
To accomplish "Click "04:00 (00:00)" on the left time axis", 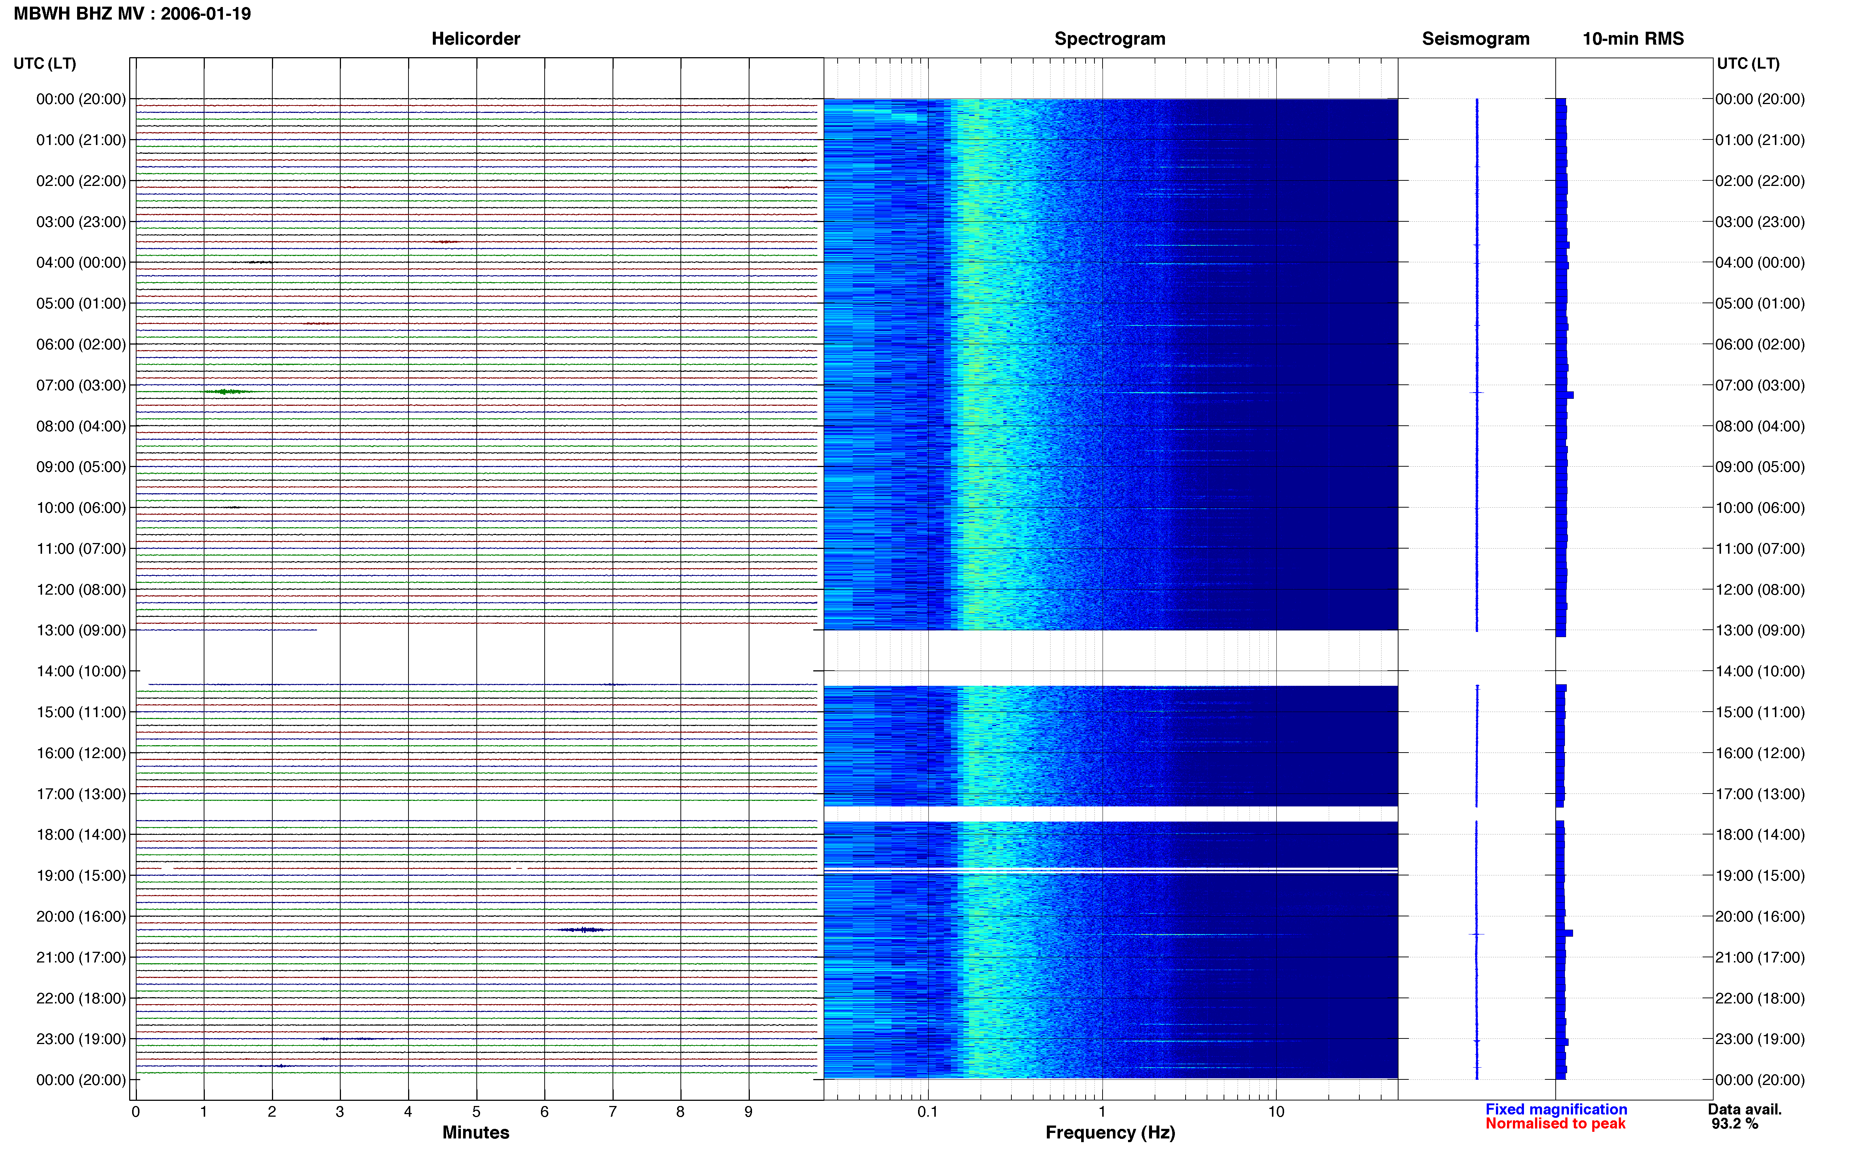I will coord(81,263).
